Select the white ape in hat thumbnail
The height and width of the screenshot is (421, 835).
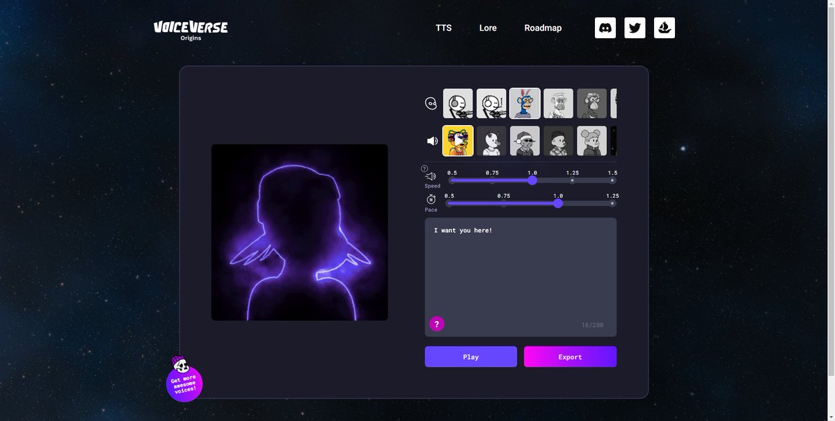coord(558,104)
